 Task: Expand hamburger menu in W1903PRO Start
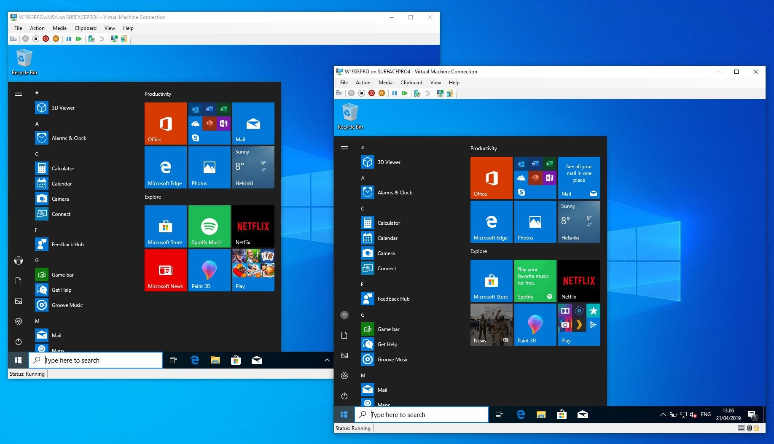(x=344, y=148)
